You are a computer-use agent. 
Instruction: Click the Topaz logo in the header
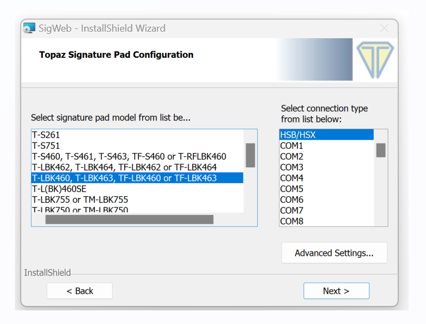coord(375,60)
